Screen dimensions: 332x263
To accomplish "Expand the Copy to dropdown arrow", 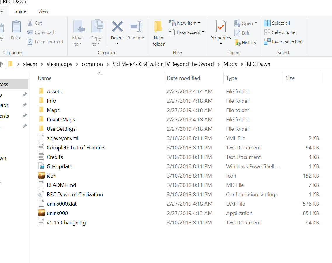I will coord(98,44).
